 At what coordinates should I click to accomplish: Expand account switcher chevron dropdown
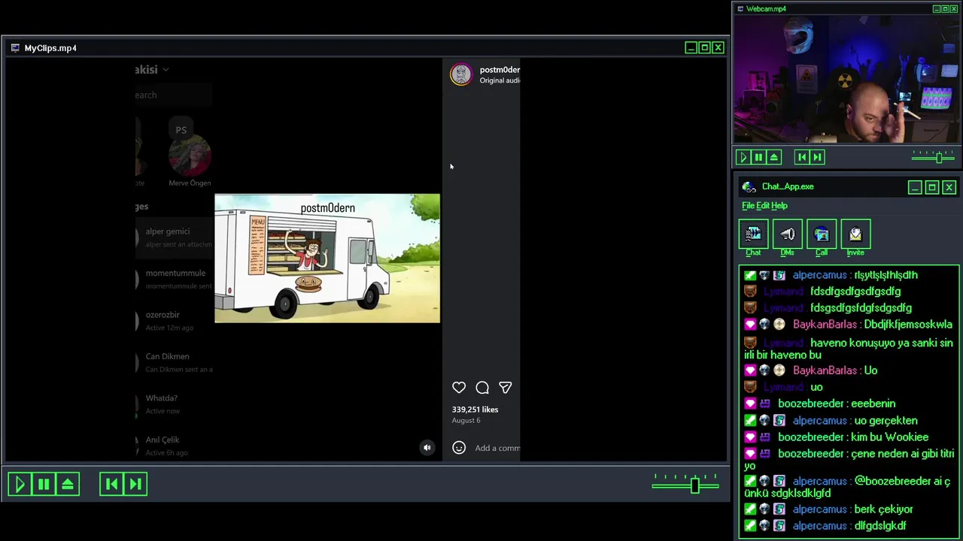pos(166,70)
